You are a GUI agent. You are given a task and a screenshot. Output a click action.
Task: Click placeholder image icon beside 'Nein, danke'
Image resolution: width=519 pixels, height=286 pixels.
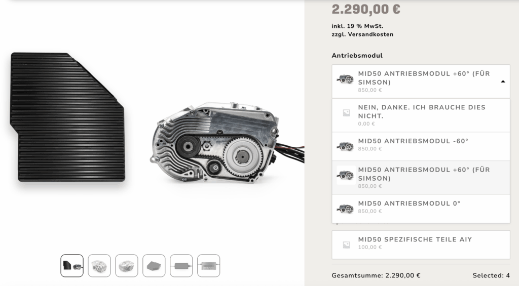tap(346, 113)
